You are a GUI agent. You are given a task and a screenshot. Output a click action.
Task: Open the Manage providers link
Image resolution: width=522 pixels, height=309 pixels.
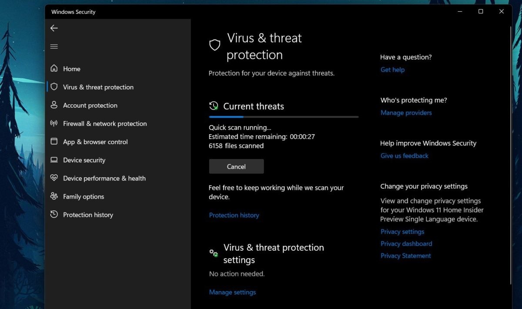tap(406, 113)
